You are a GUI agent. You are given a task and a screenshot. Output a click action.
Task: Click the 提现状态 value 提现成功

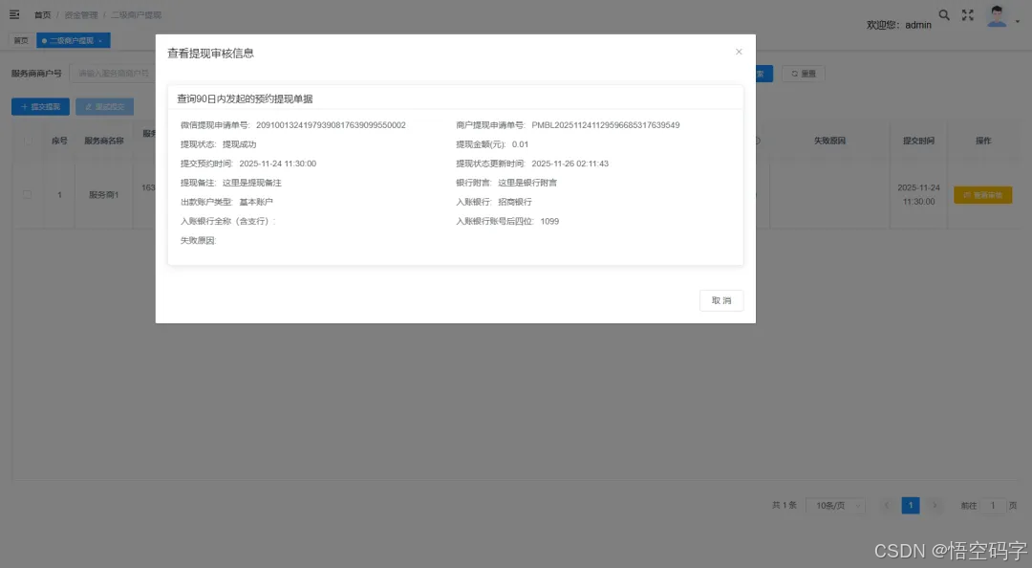coord(239,144)
